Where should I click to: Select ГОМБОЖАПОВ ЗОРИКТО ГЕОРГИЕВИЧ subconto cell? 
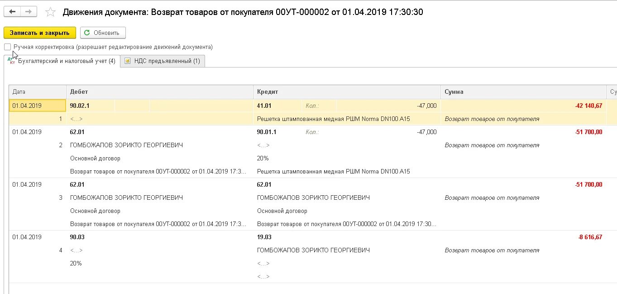point(126,145)
